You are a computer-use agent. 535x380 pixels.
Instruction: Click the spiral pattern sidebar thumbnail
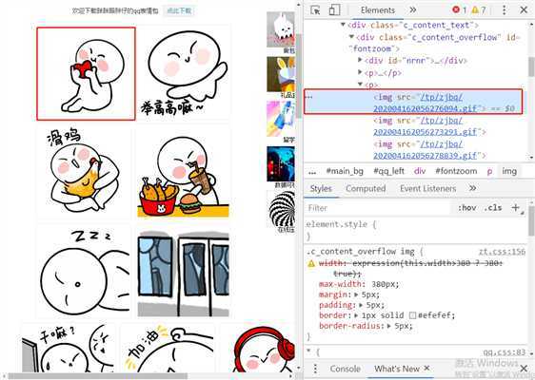[282, 209]
